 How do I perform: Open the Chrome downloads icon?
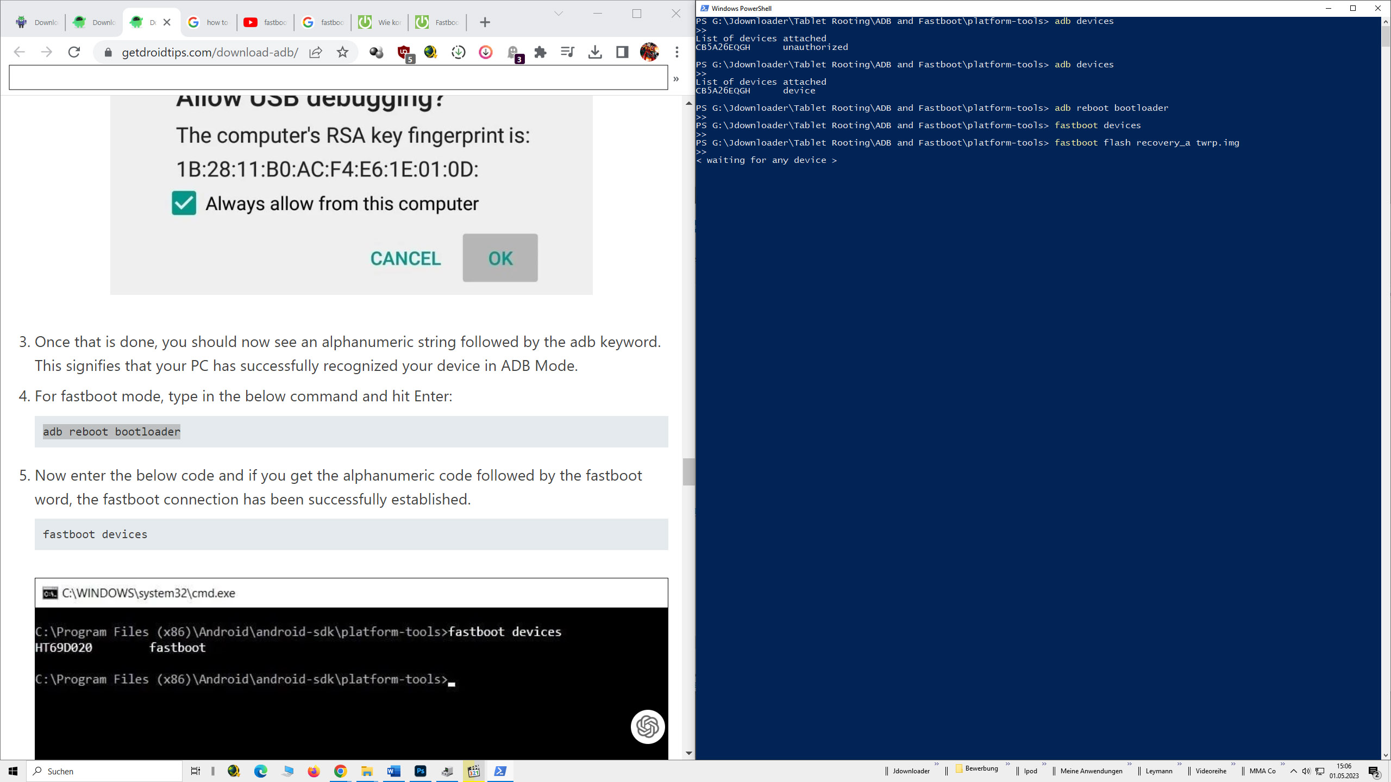pos(595,52)
